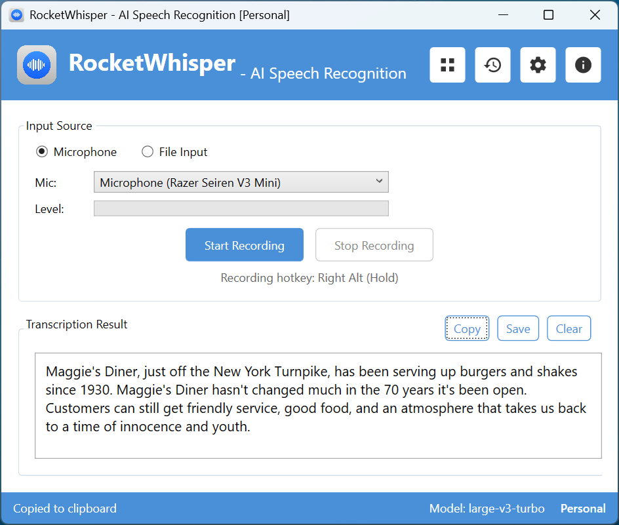
Task: Open the info about icon
Action: (583, 65)
